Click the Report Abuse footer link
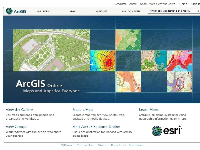This screenshot has height=150, width=200. pyautogui.click(x=136, y=145)
